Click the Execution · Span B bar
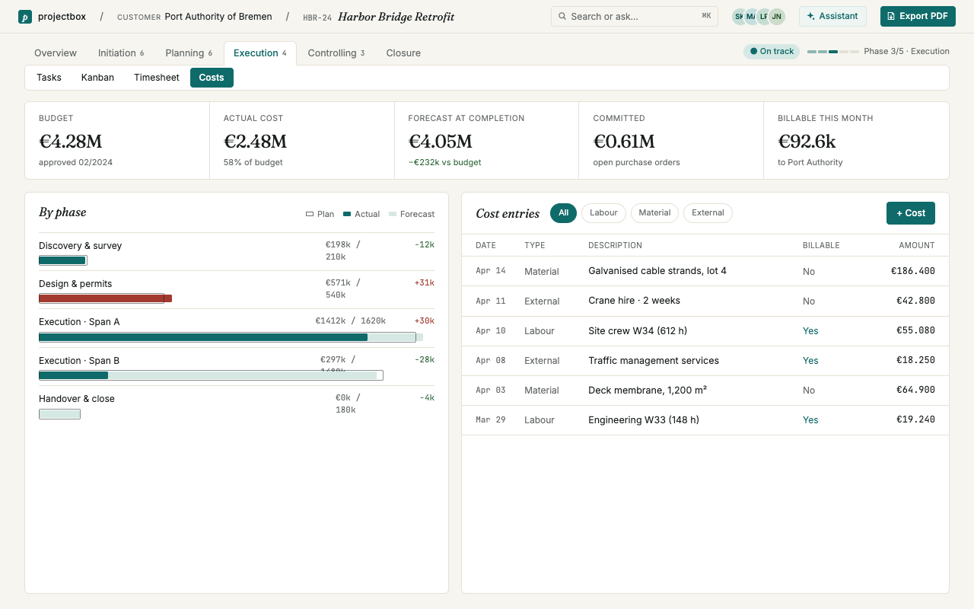Viewport: 974px width, 609px height. coord(211,375)
